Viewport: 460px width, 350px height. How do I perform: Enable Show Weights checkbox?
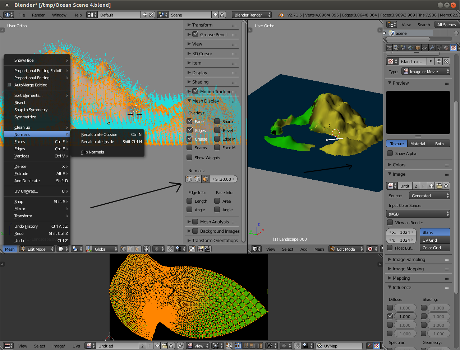coord(190,157)
